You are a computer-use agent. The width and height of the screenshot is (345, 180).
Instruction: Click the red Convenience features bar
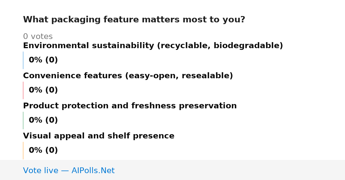(23, 90)
